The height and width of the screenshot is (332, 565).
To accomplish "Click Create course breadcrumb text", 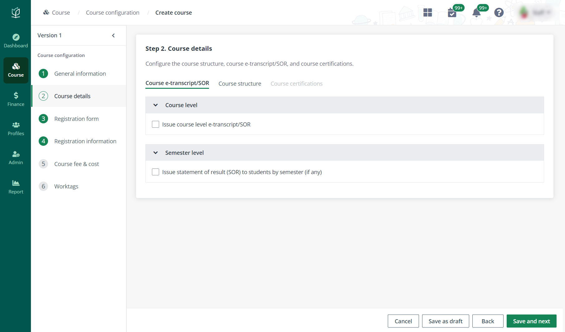I will (173, 12).
